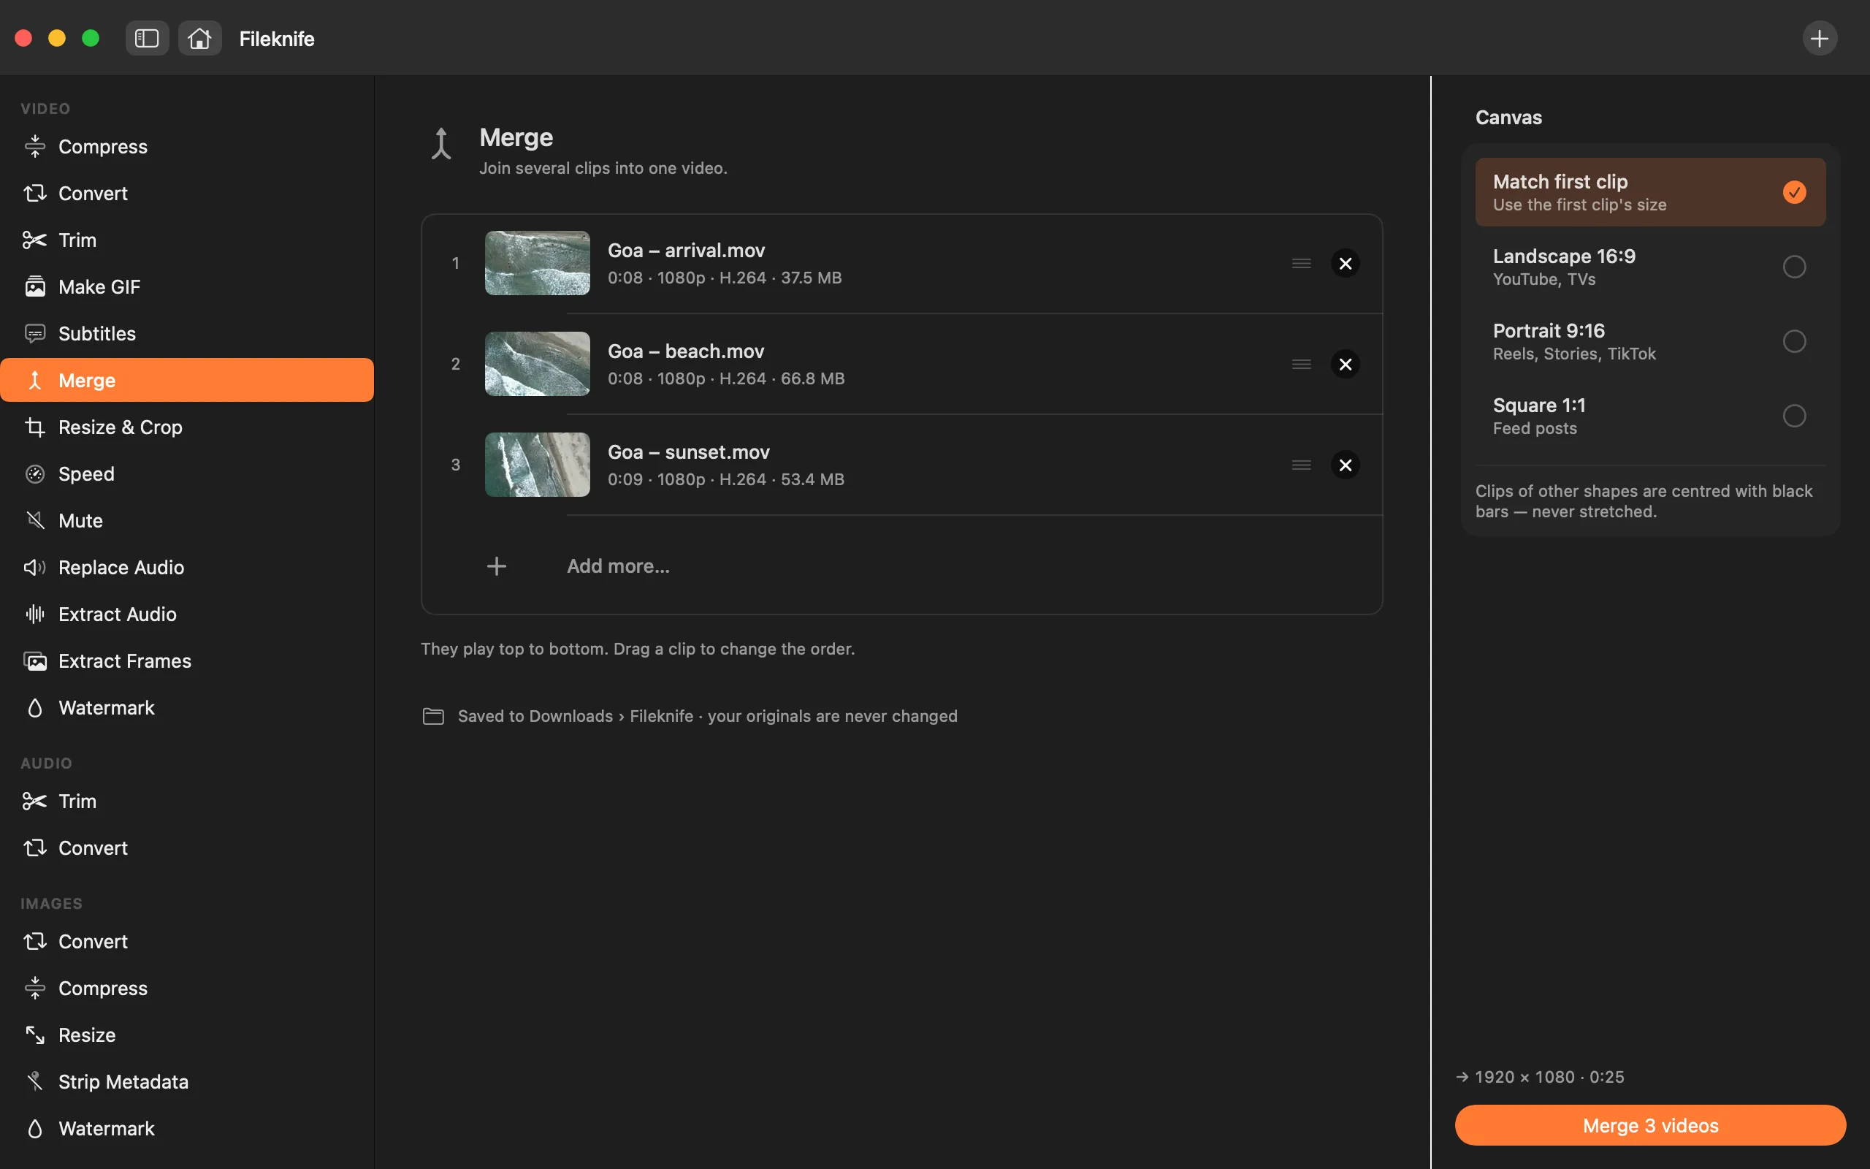Select Merge in the sidebar

pyautogui.click(x=187, y=380)
